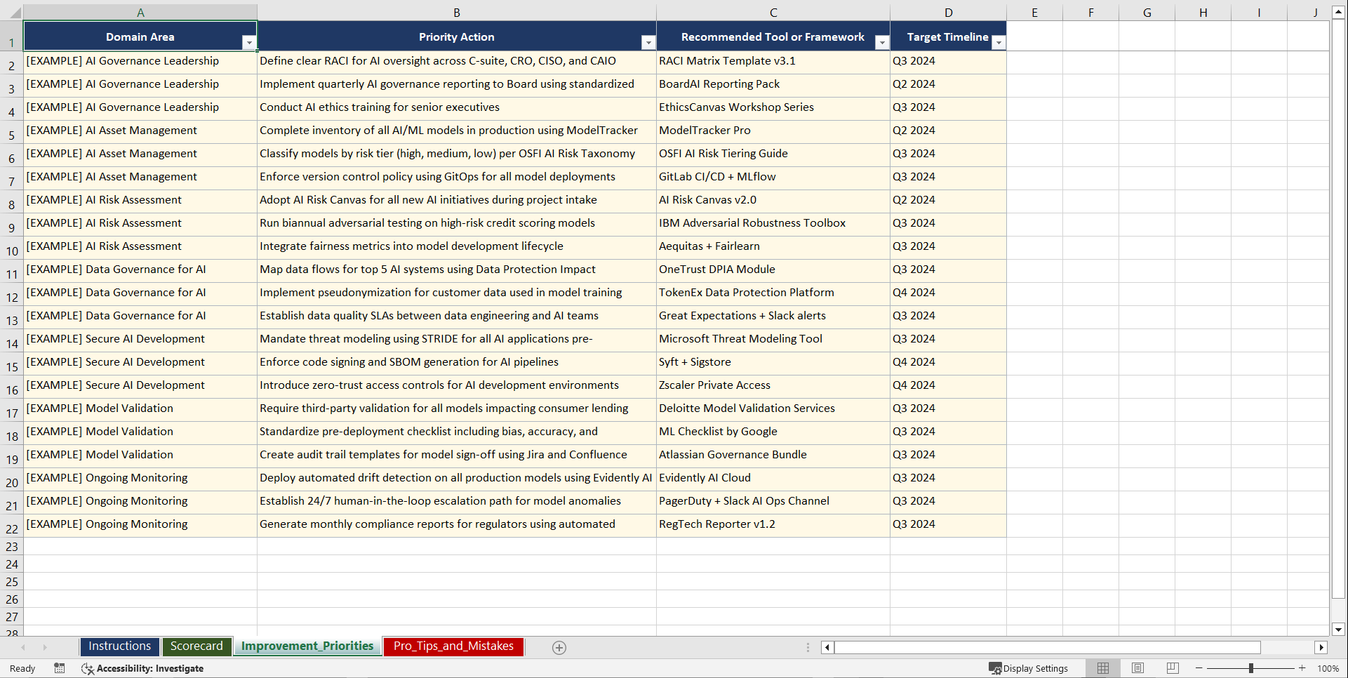The width and height of the screenshot is (1348, 678).
Task: Click the Display Settings label
Action: 1036,668
